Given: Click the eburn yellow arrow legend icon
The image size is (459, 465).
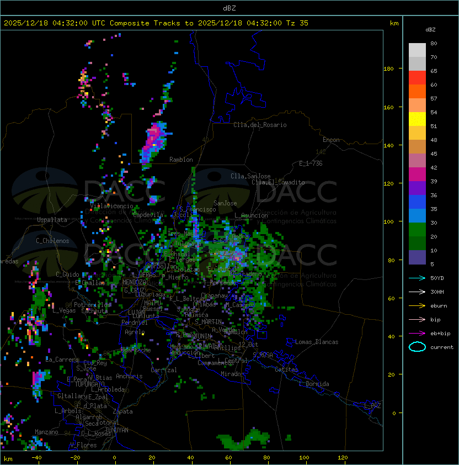Looking at the screenshot, I should 417,306.
